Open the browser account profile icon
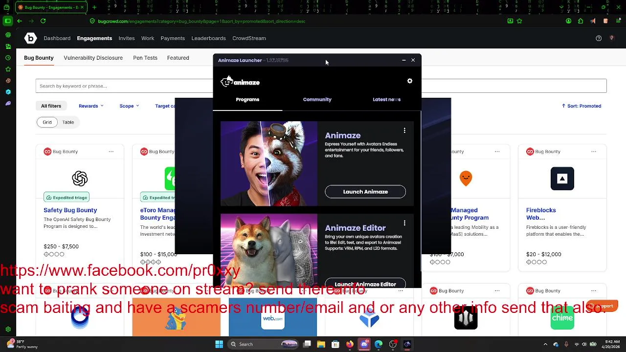This screenshot has height=352, width=626. point(568,21)
